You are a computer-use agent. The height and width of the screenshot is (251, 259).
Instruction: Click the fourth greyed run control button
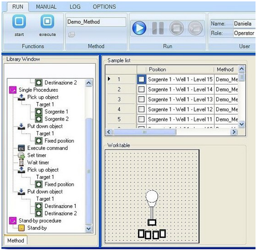point(195,28)
